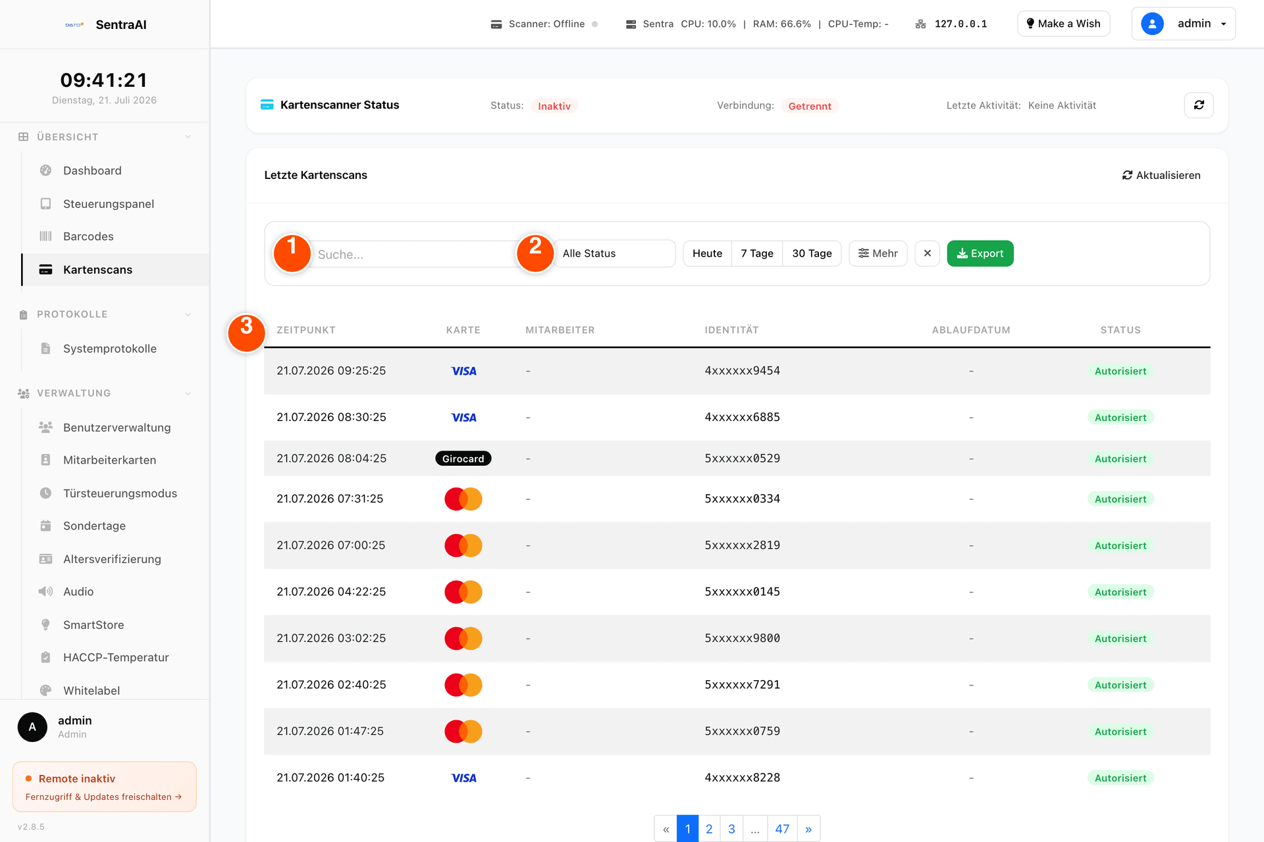1264x842 pixels.
Task: Click the Visa logo in 09:25:25 row
Action: point(463,371)
